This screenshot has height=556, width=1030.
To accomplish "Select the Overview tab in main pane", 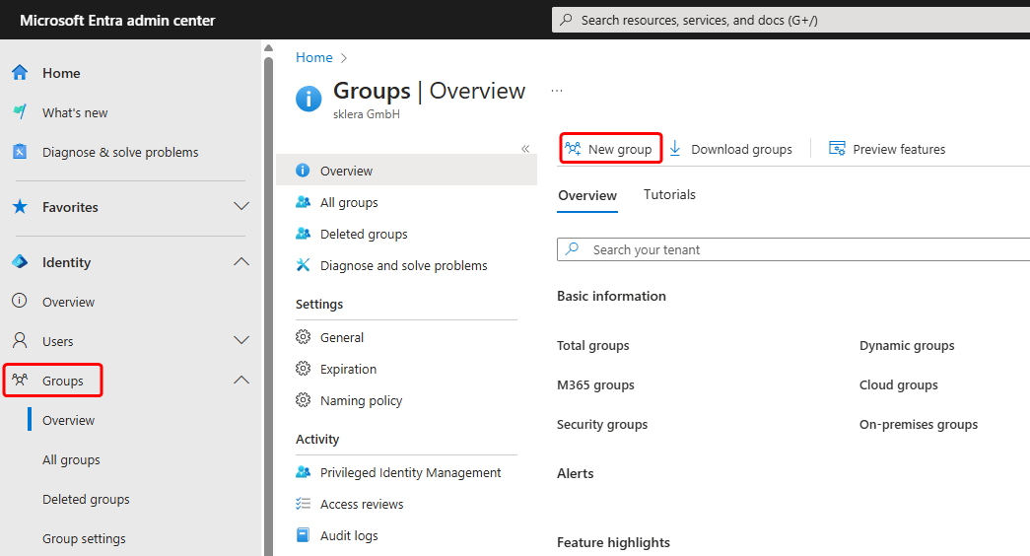I will (x=587, y=196).
